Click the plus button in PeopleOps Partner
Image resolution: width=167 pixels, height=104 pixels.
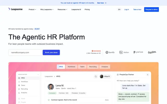coord(147,75)
